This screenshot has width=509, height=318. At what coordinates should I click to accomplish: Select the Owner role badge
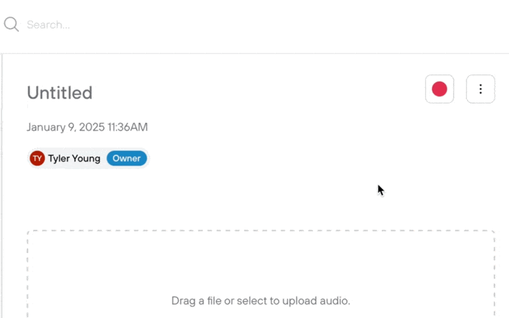click(x=127, y=158)
